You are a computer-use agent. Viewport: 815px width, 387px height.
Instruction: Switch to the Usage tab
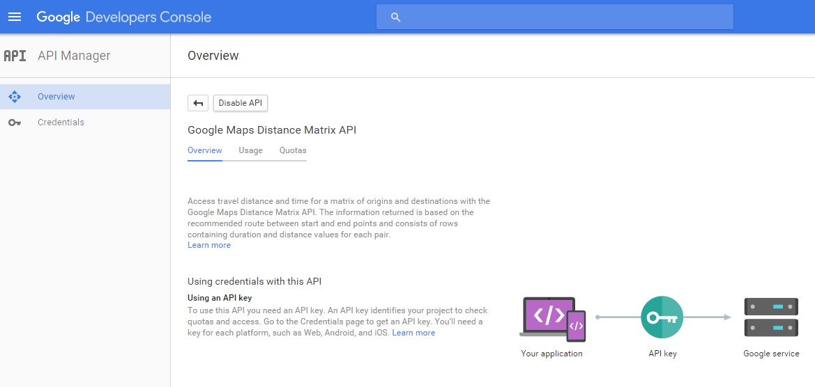[250, 150]
